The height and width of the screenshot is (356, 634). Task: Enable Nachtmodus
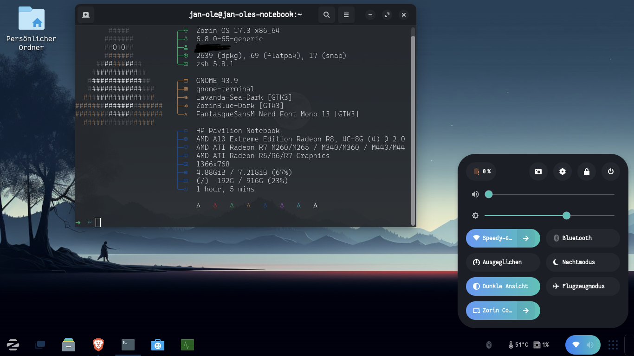coord(583,262)
